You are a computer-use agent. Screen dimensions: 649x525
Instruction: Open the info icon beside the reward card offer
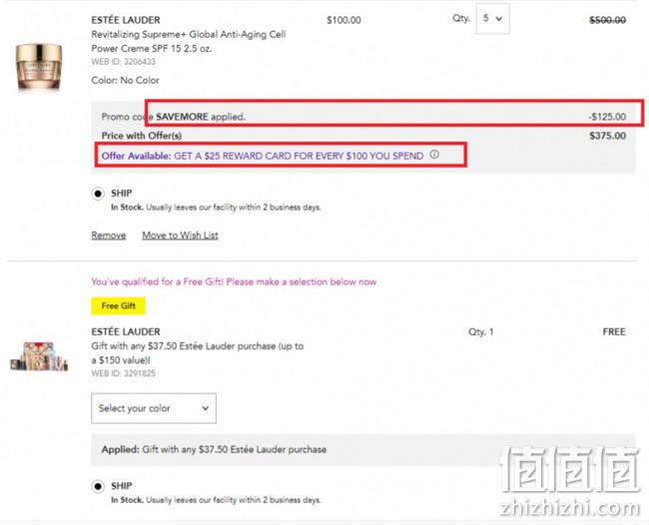(x=434, y=155)
